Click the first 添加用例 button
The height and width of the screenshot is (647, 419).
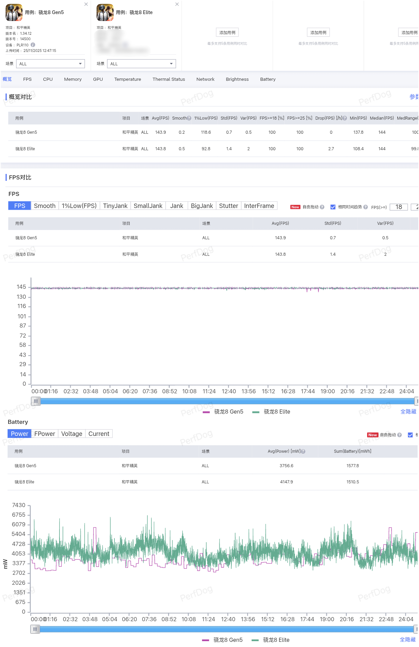(x=227, y=33)
